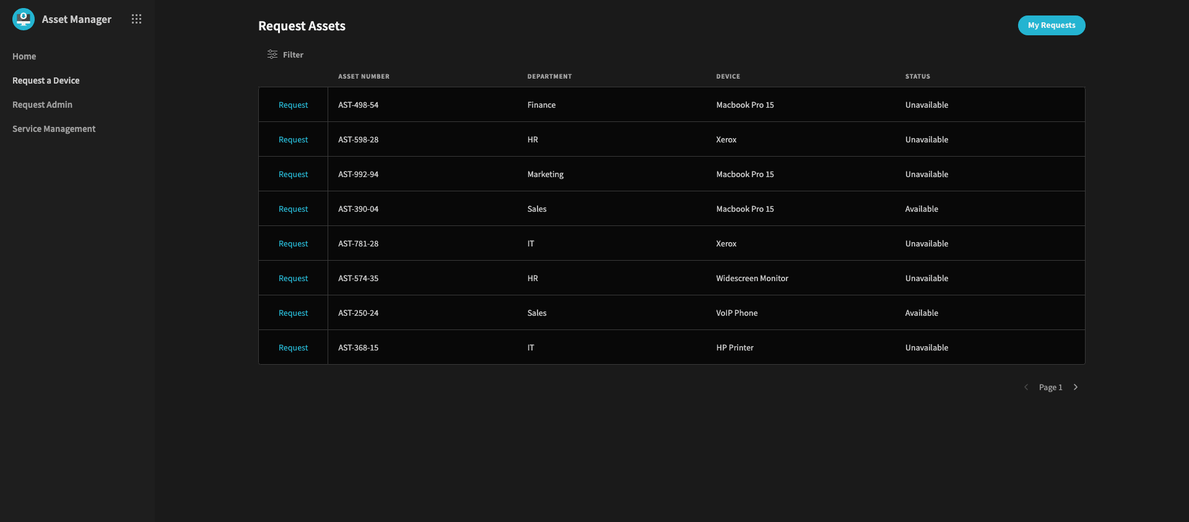Click Unavailable status in AST-368-15 row
Viewport: 1189px width, 522px height.
pyautogui.click(x=926, y=347)
